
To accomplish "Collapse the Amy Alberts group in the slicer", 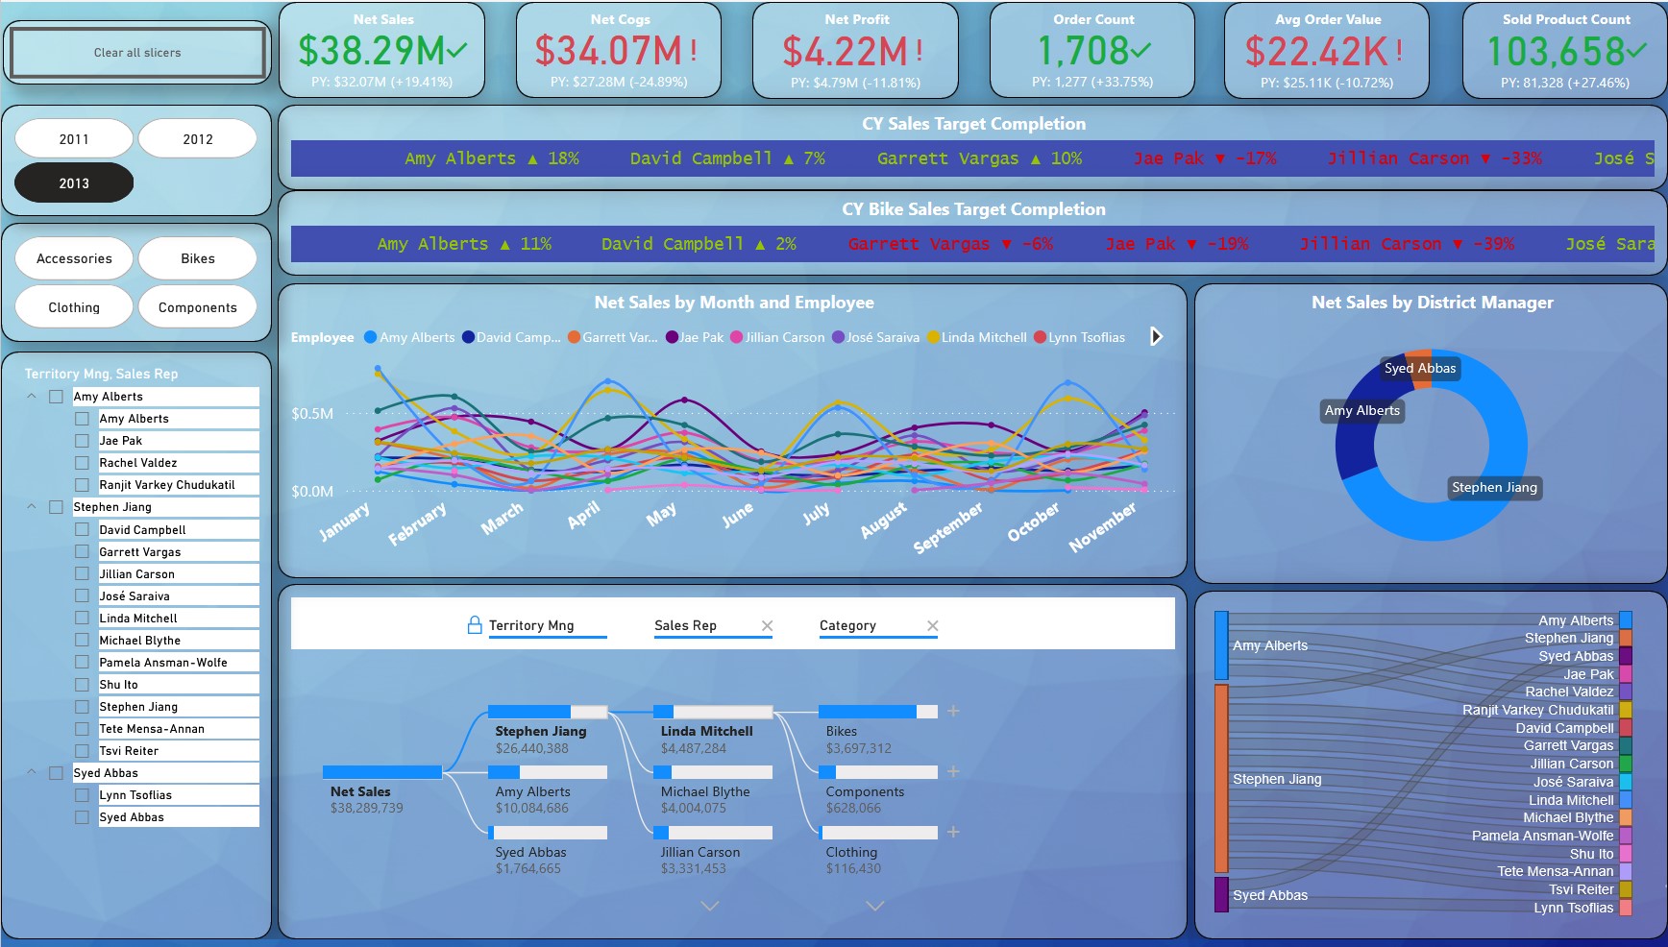I will pos(32,396).
